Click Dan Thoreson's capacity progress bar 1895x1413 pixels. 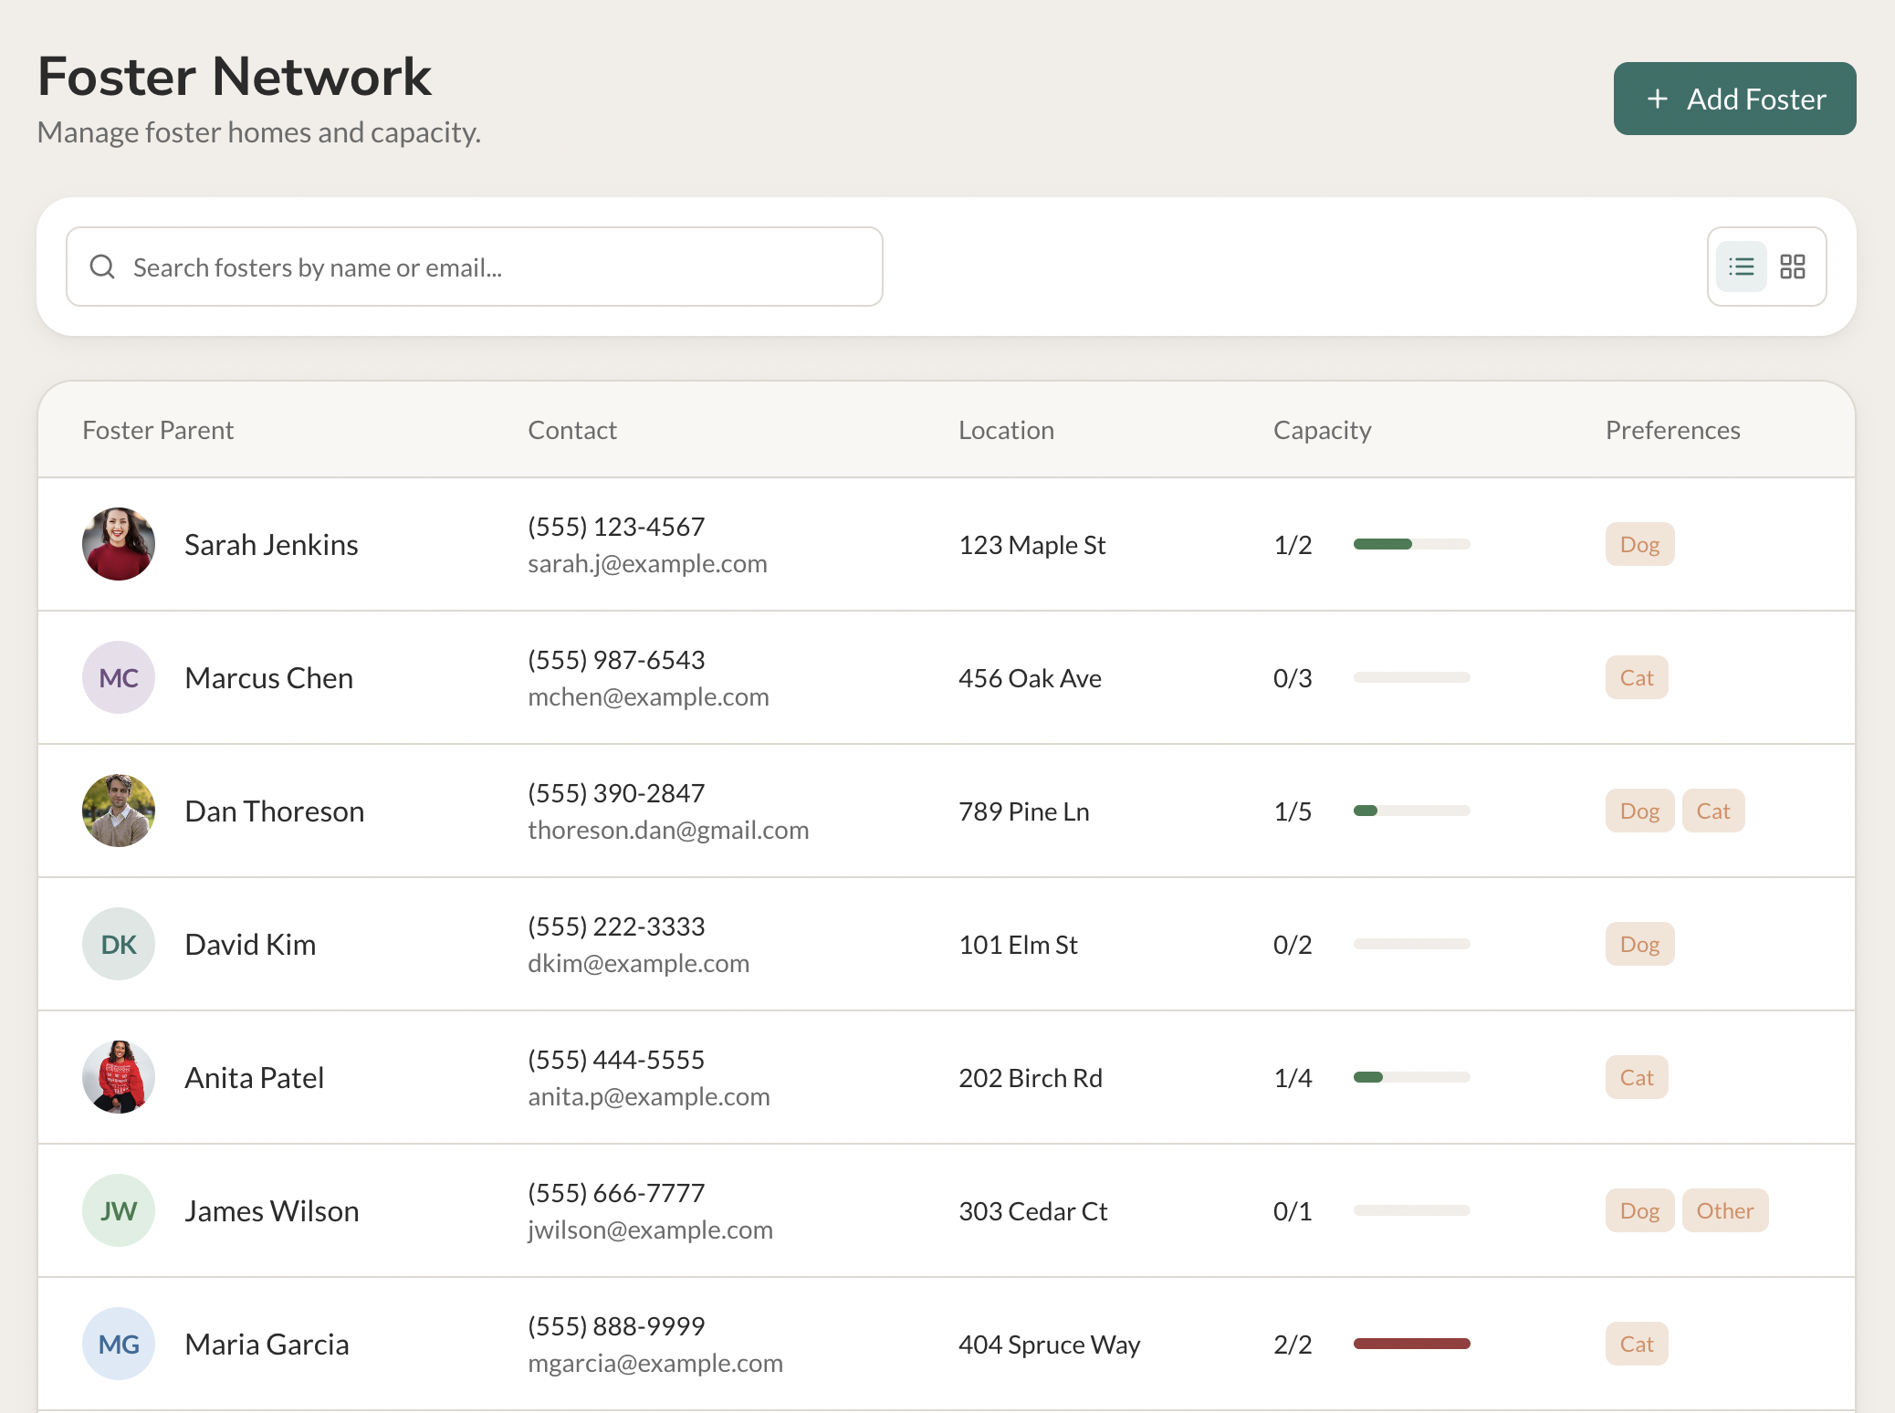pyautogui.click(x=1411, y=811)
